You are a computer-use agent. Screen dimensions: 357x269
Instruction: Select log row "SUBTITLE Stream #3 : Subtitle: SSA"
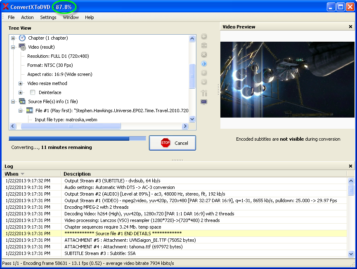coord(175,253)
